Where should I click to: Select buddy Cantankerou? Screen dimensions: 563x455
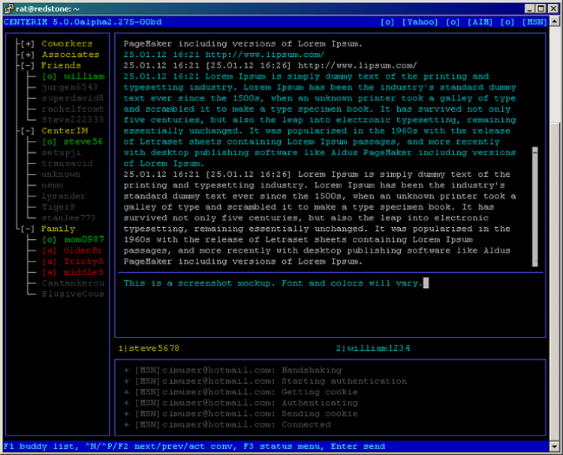(73, 283)
